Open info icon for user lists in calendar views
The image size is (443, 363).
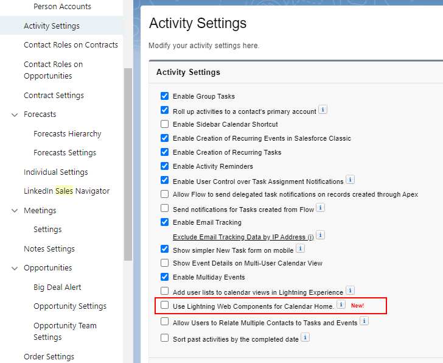point(350,291)
